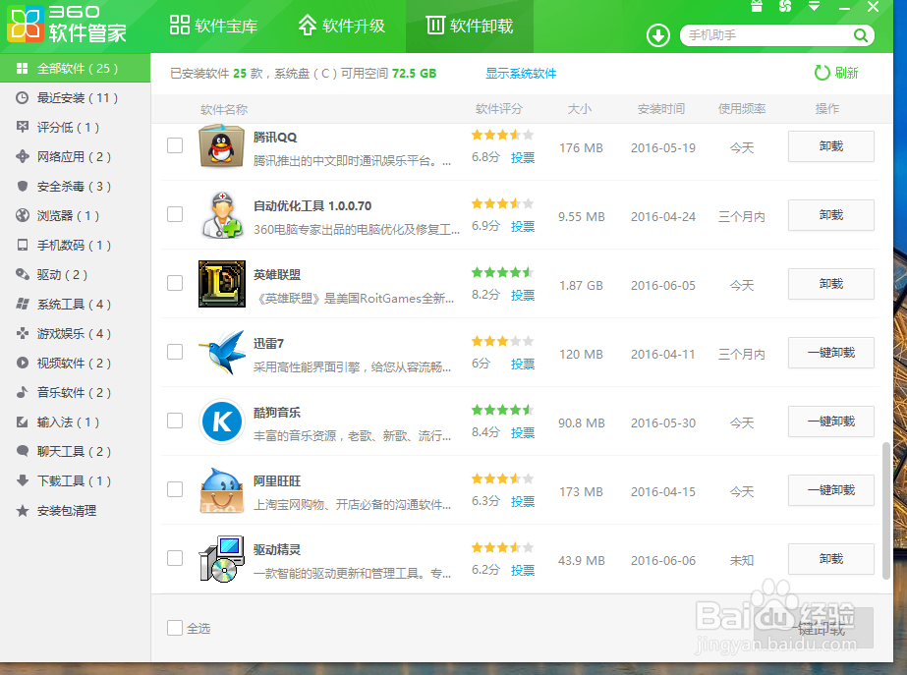Click 一键卸载 for 酷狗音乐
Viewport: 907px width, 675px height.
click(830, 422)
